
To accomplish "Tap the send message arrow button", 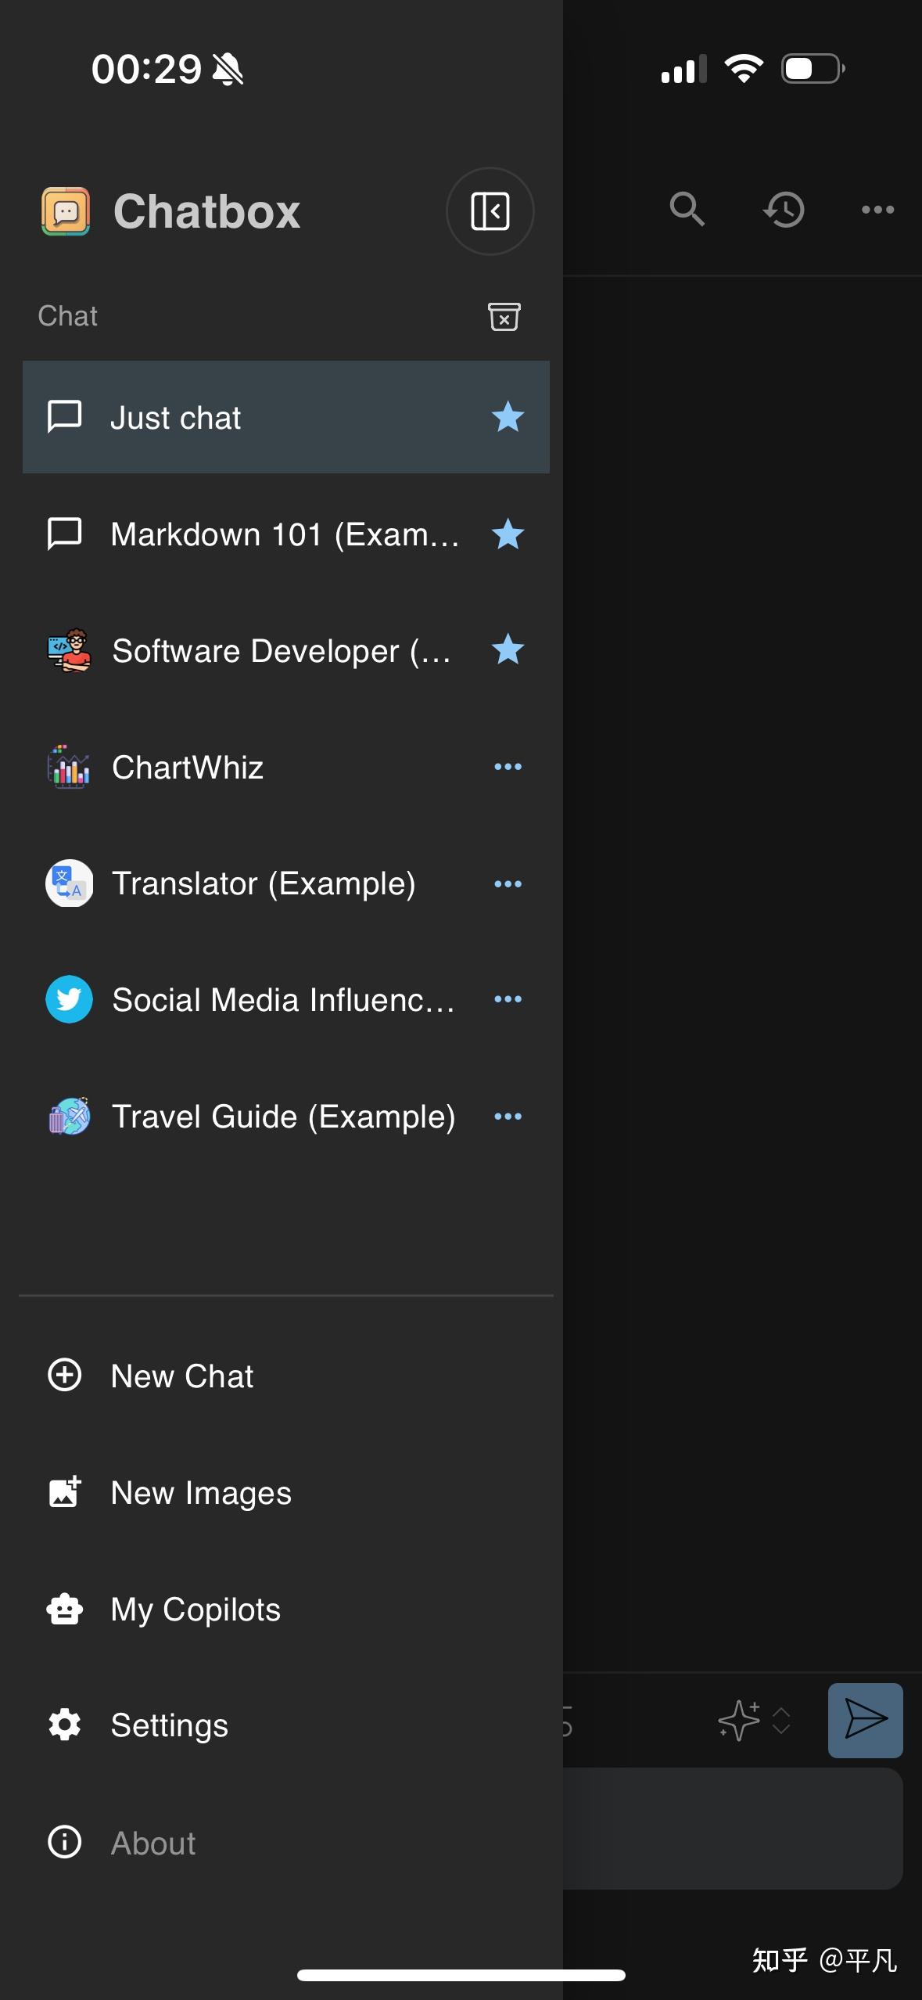I will (865, 1720).
